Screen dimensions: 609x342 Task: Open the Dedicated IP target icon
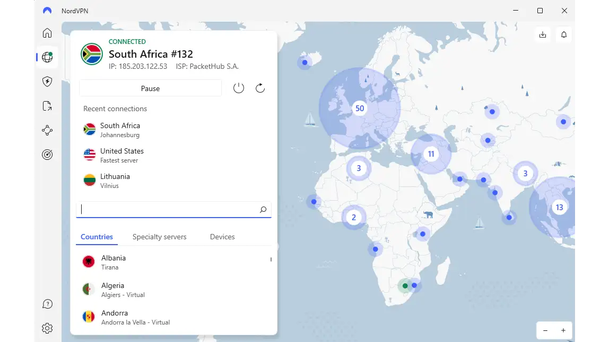click(47, 155)
